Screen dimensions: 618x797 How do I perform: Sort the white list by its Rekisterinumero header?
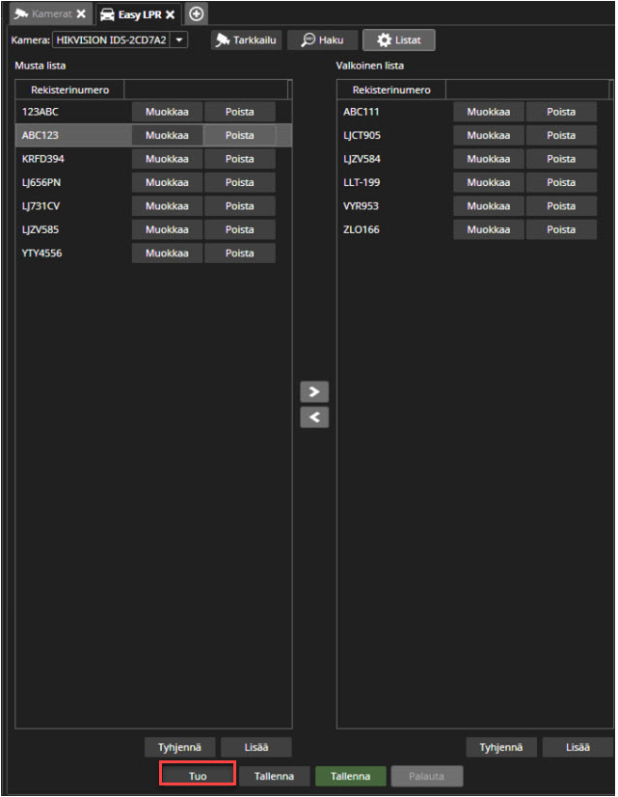tap(390, 90)
